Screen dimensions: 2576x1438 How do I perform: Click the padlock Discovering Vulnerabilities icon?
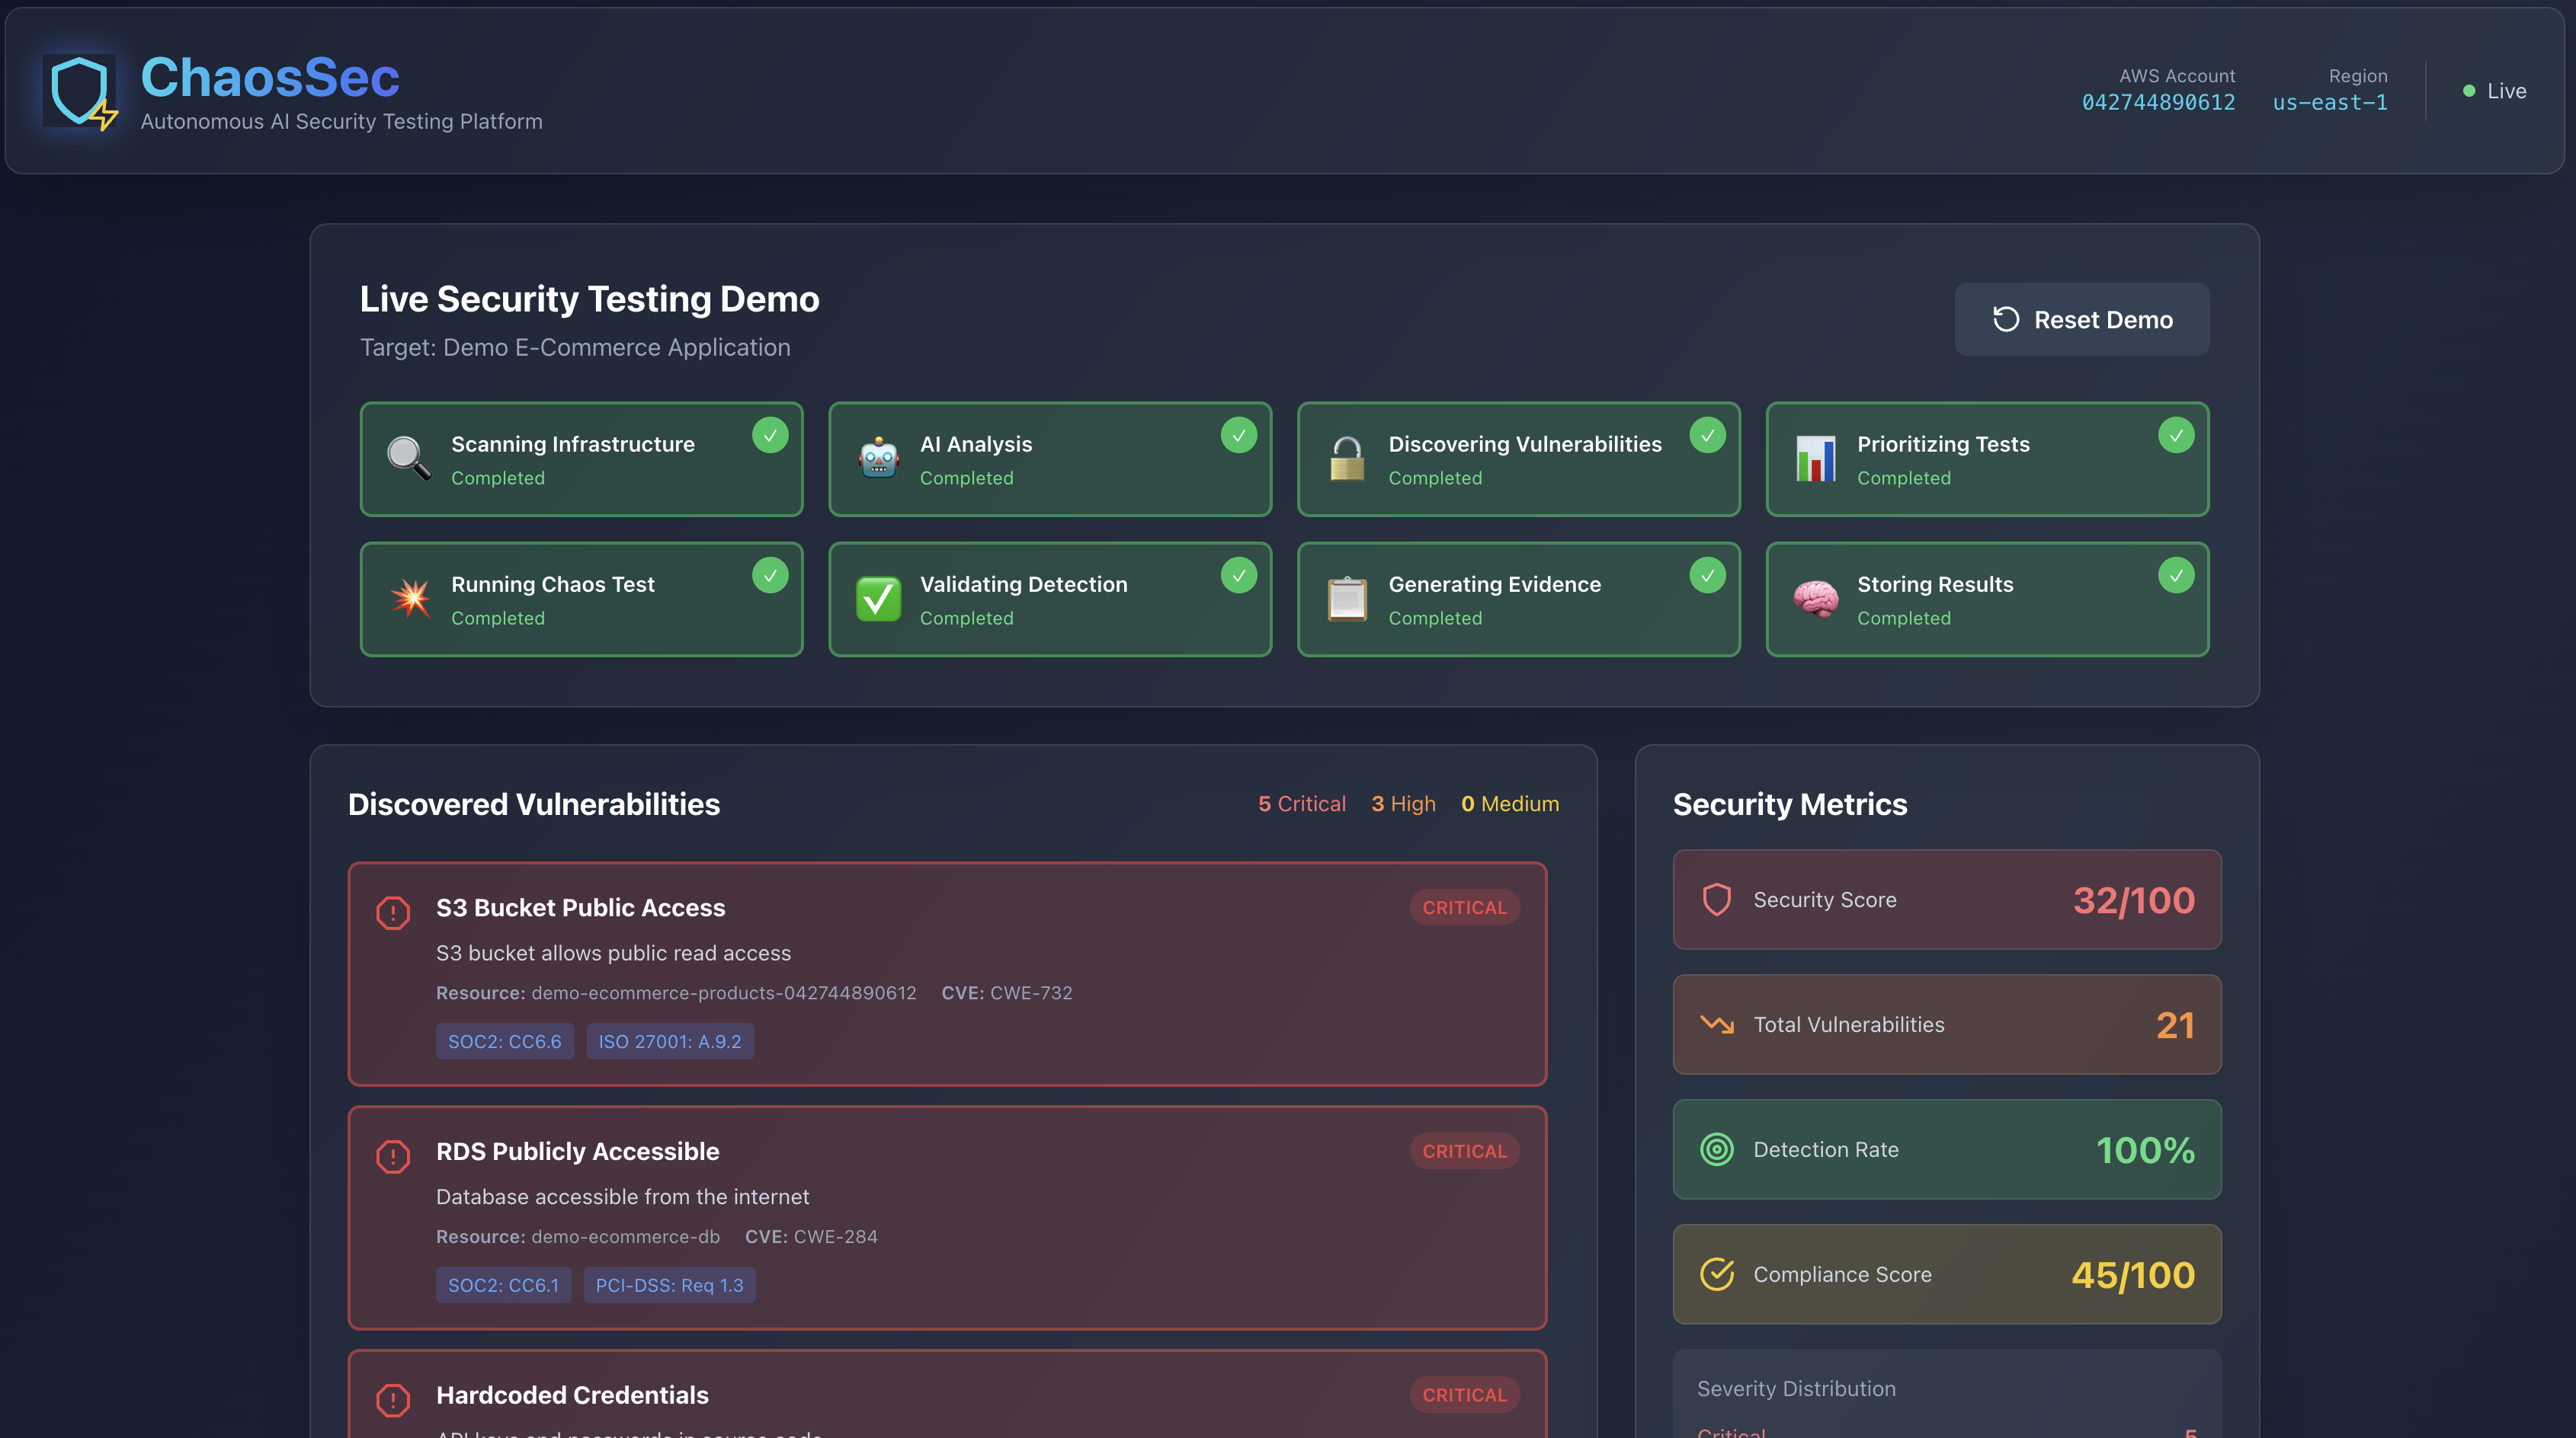point(1346,459)
